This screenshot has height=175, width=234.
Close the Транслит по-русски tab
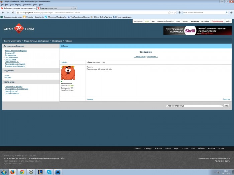(72, 8)
